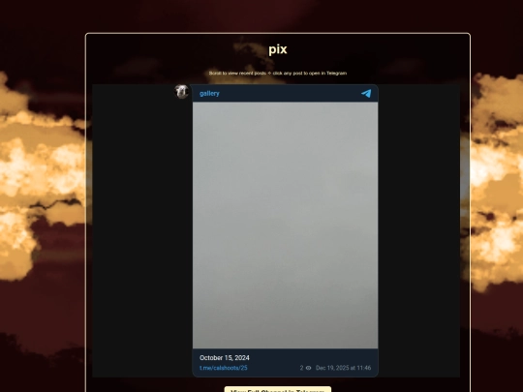Select the October 15, 2024 caption text
The image size is (523, 392).
click(225, 358)
